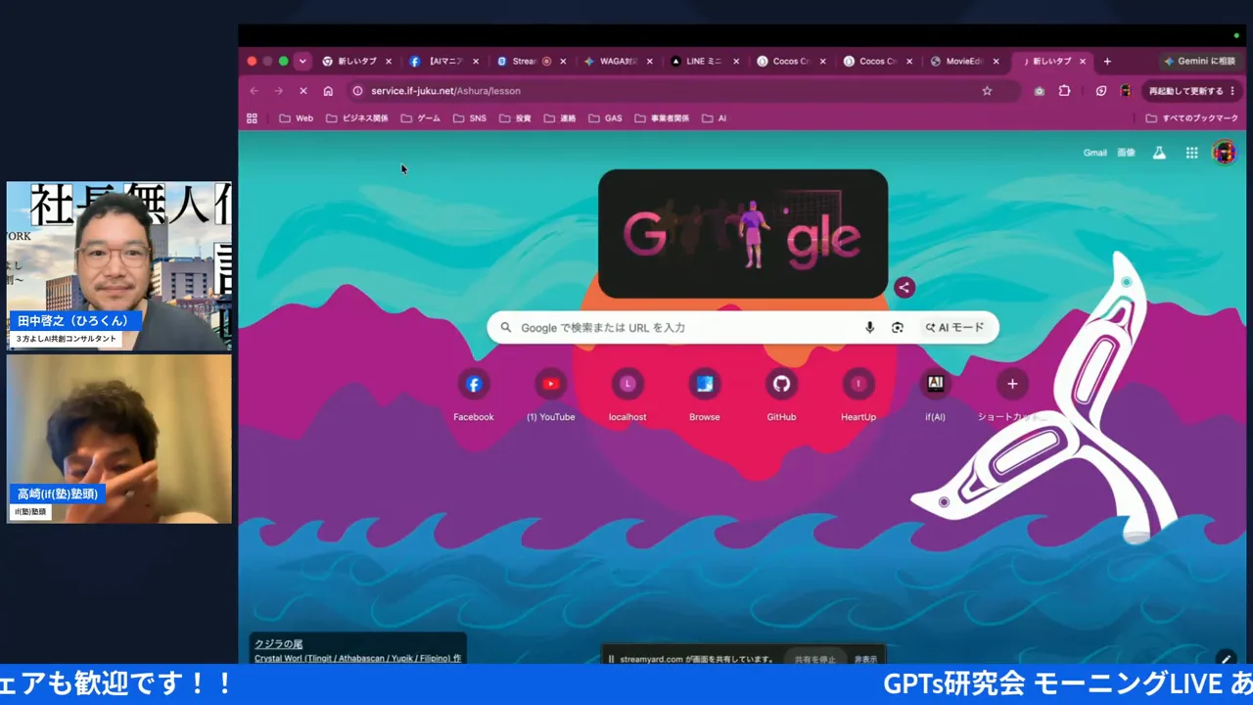Click 共有を停止 to stop sharing
The image size is (1253, 705).
815,659
